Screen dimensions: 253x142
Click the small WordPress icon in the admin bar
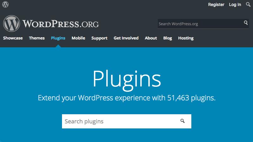tap(5, 4)
